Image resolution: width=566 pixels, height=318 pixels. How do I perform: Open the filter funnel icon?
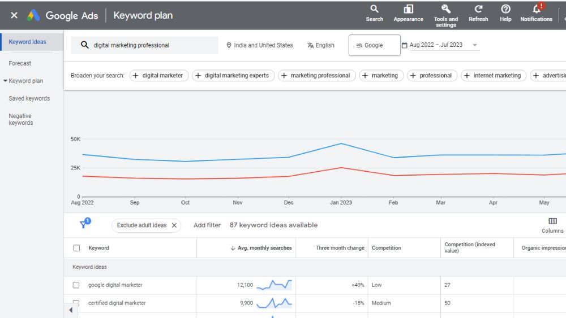(x=84, y=224)
